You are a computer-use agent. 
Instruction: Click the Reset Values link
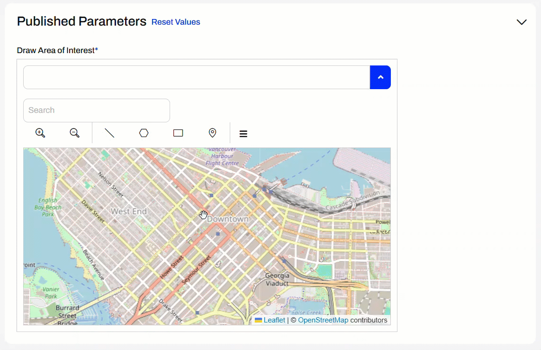pos(176,22)
